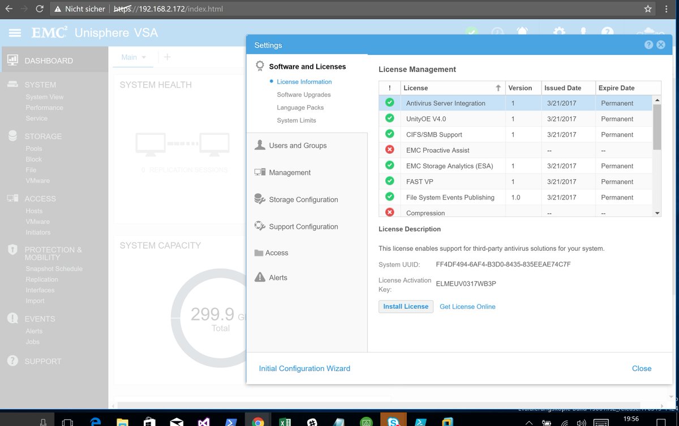This screenshot has height=426, width=679.
Task: Click the Support Configuration icon
Action: coord(260,226)
